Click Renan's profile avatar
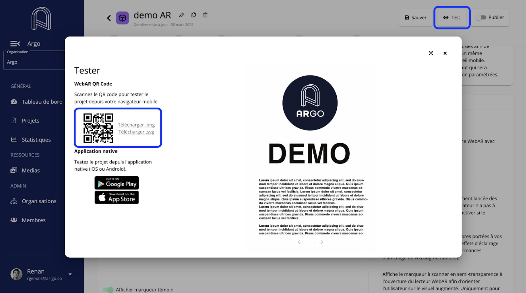The width and height of the screenshot is (526, 293). coord(16,274)
